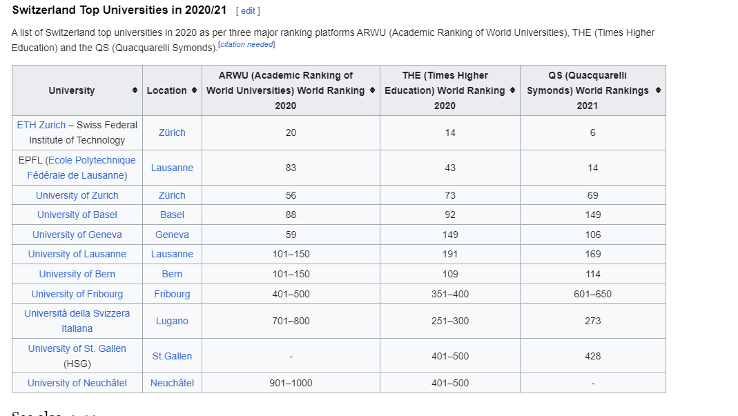Select QS value 69 for University of Zurich

tap(593, 195)
